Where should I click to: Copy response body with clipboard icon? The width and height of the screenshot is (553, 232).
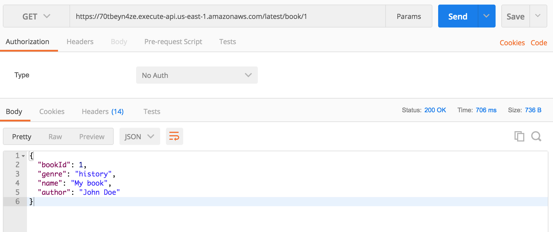519,136
